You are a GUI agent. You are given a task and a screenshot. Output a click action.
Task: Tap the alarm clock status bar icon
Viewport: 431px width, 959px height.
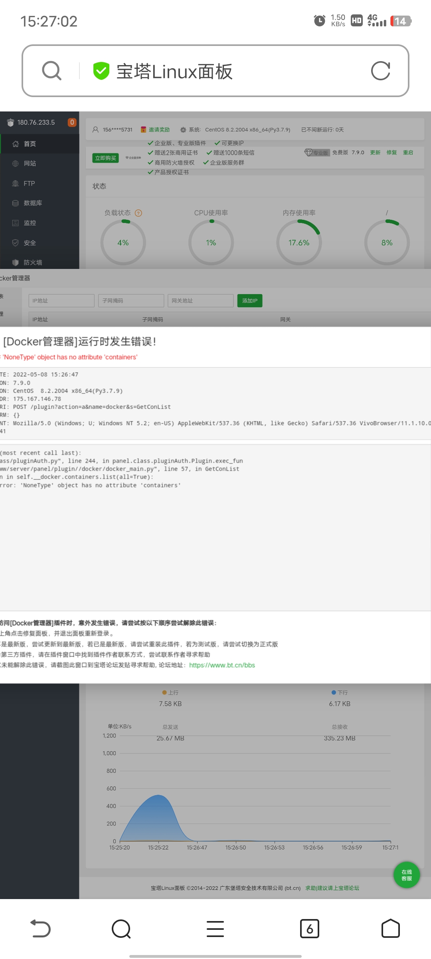[x=320, y=21]
